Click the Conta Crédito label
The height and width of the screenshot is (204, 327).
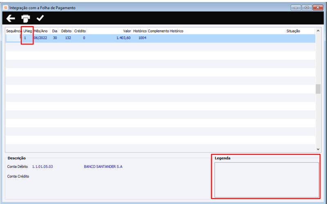18,177
